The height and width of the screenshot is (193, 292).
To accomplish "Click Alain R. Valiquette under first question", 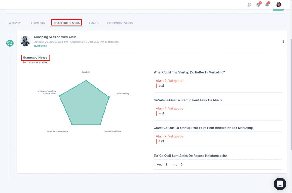I will [169, 81].
